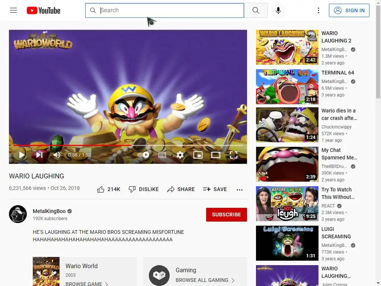381x286 pixels.
Task: SAVE video to a playlist
Action: (215, 189)
